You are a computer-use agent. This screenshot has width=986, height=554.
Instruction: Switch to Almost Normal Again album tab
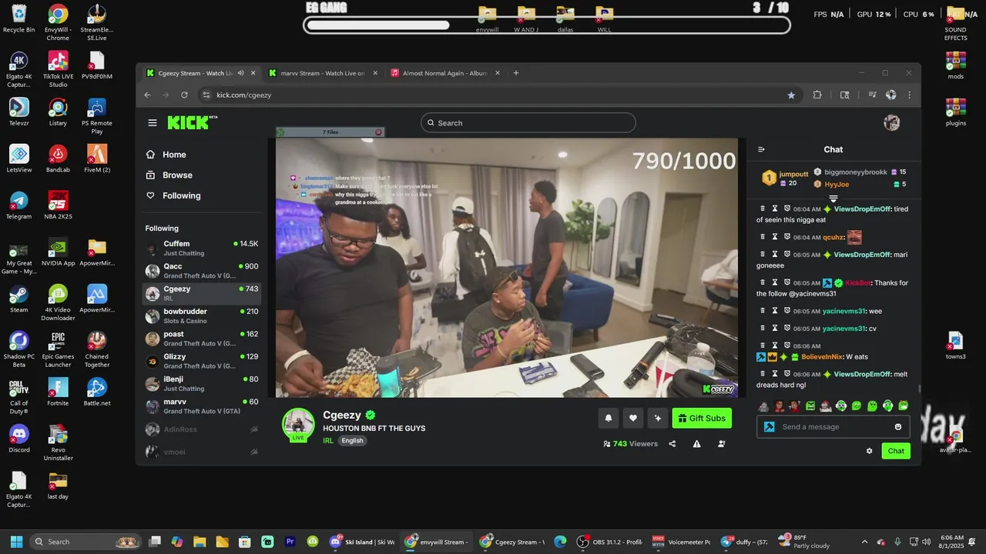[445, 73]
